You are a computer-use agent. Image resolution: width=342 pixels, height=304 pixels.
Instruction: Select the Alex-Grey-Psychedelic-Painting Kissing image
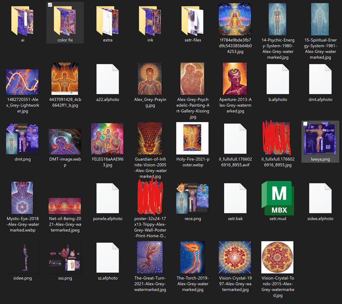coord(192,79)
